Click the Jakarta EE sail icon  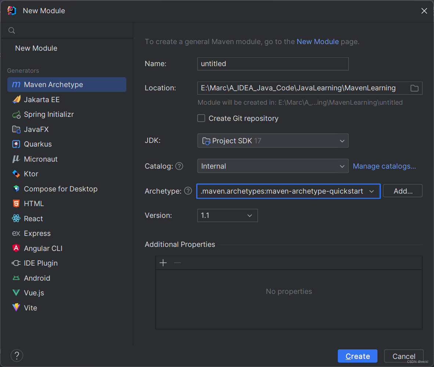tap(16, 100)
